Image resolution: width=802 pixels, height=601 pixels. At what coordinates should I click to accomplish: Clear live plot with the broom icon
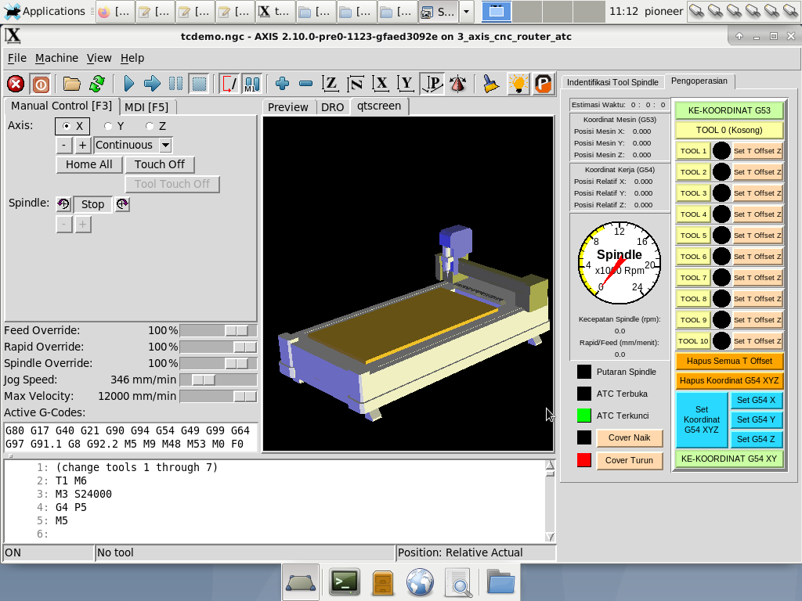point(490,84)
